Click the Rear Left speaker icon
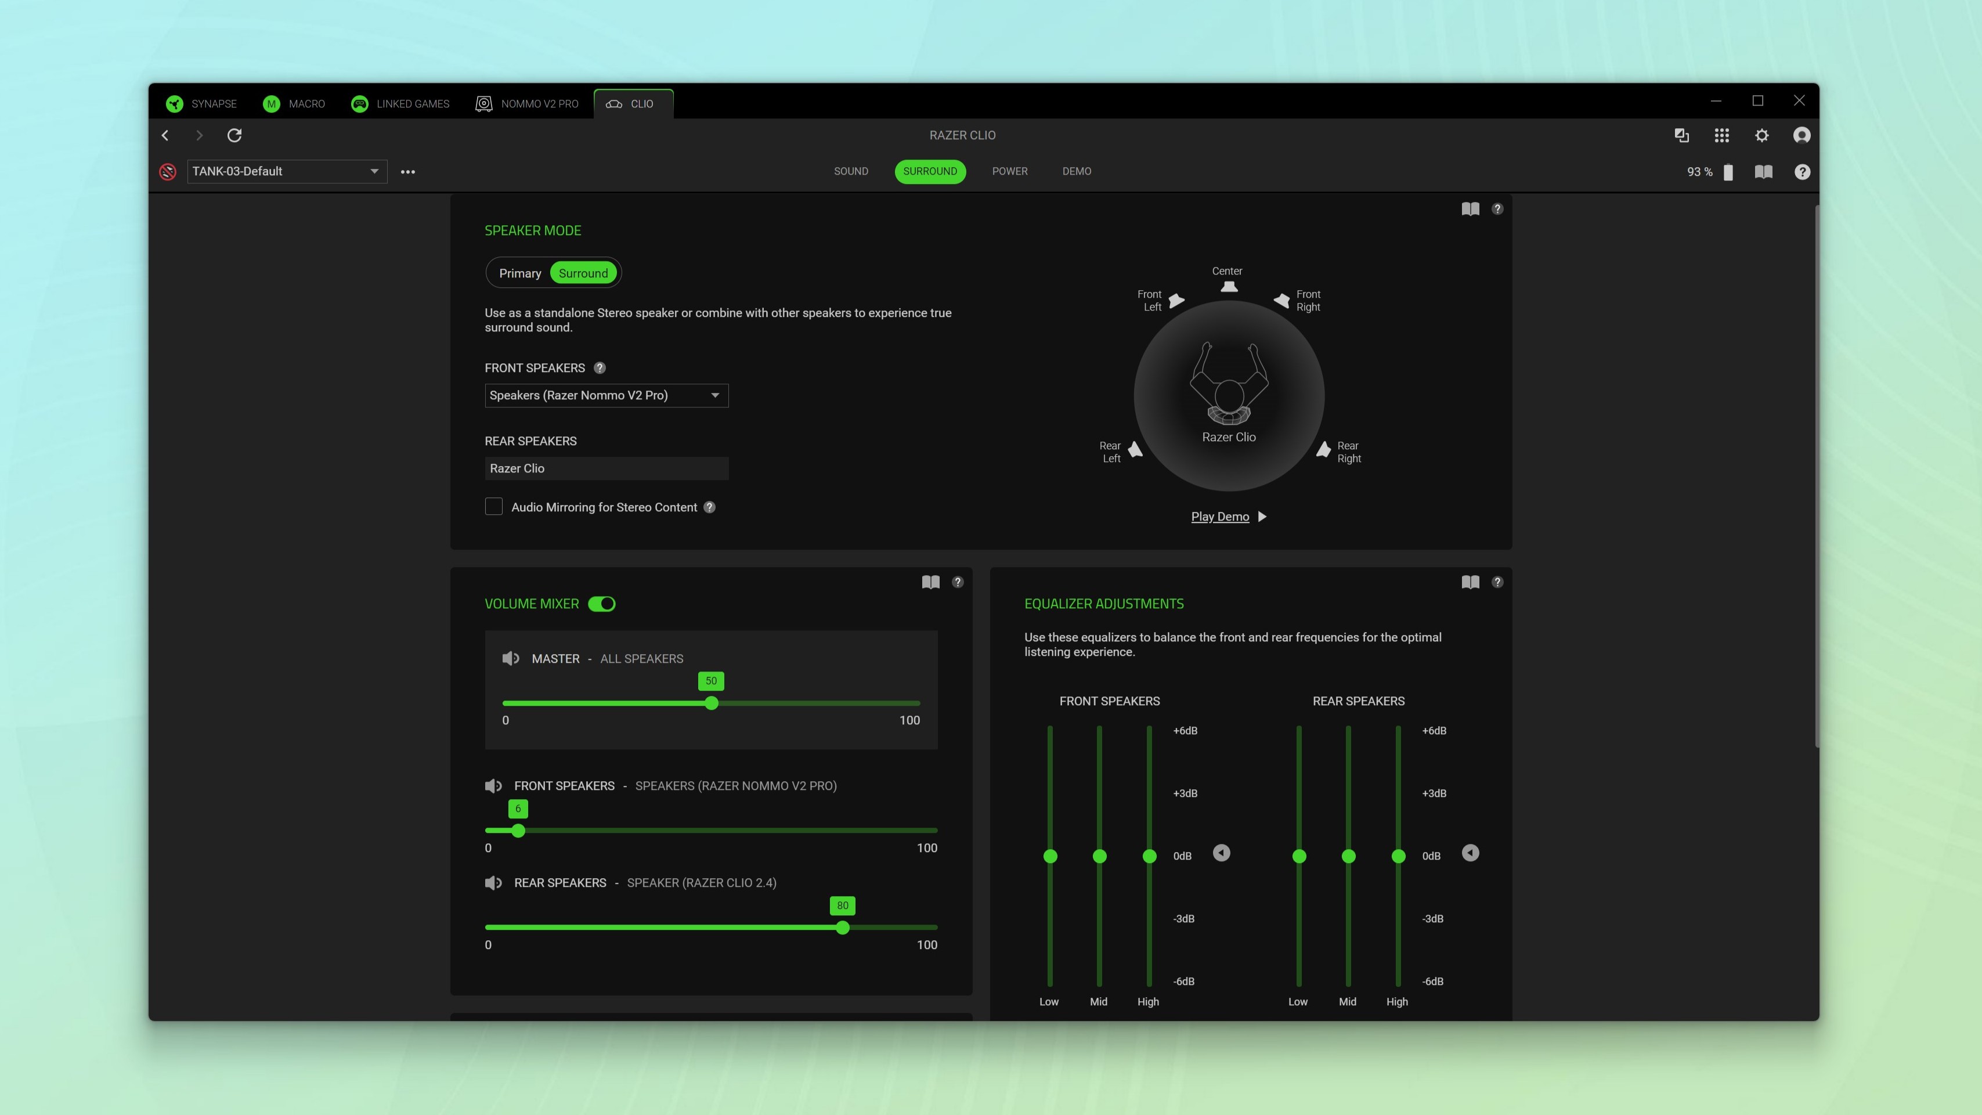The image size is (1982, 1115). pos(1135,450)
